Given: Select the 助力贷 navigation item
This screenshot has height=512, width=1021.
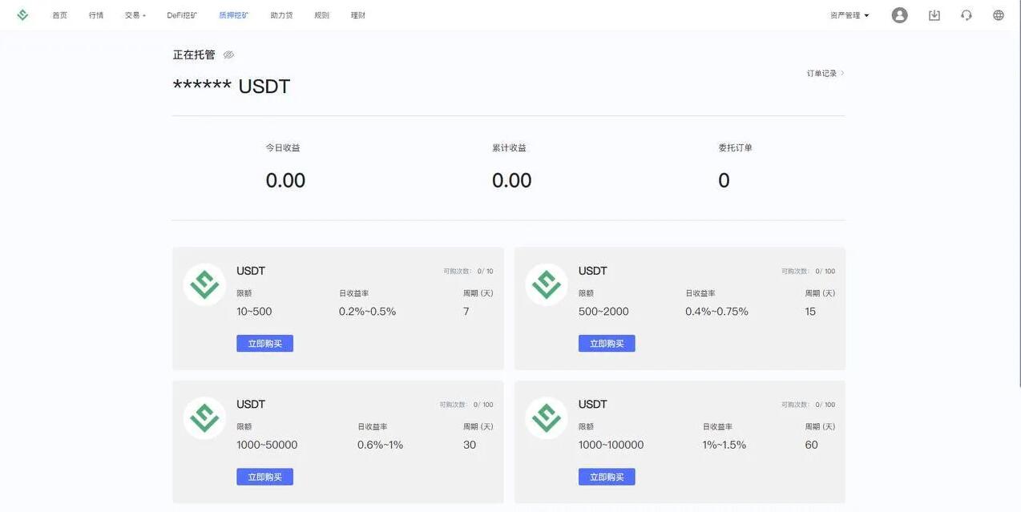Looking at the screenshot, I should click(x=281, y=15).
